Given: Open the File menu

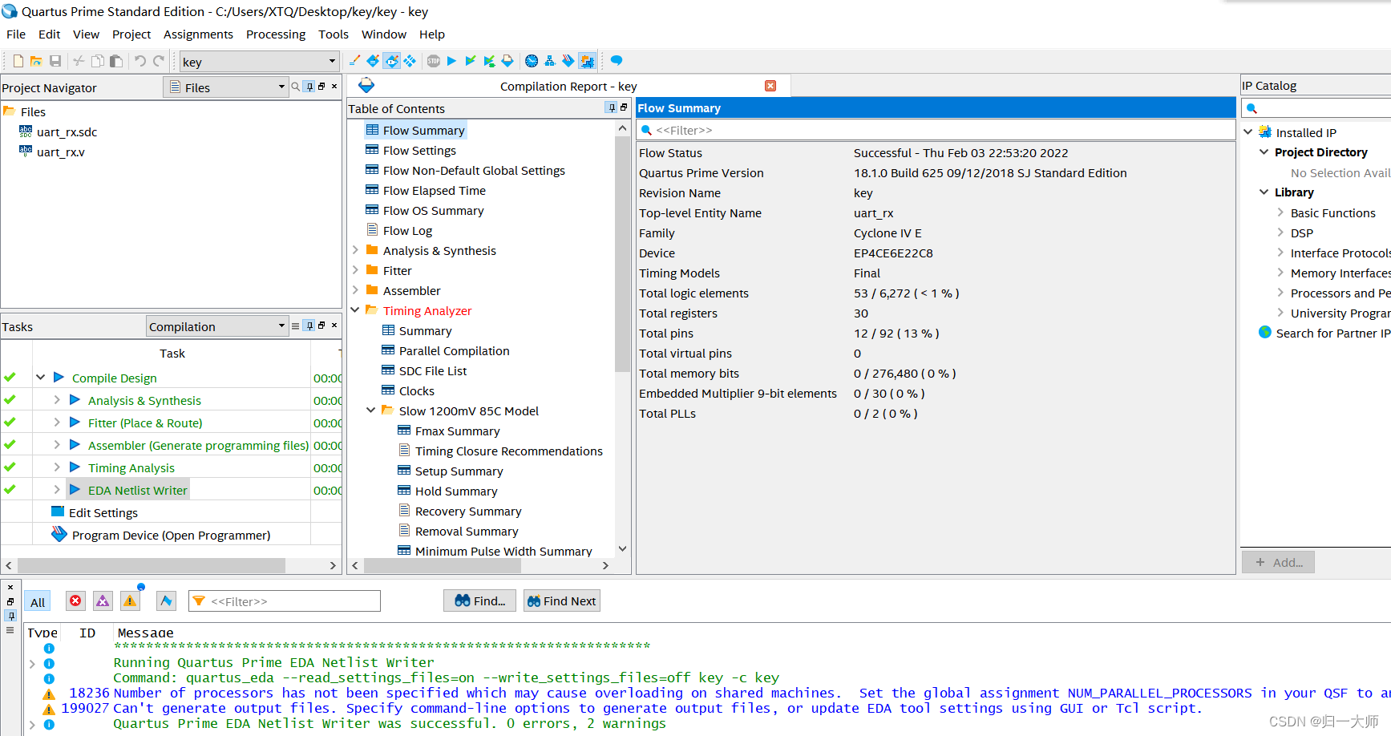Looking at the screenshot, I should click(16, 34).
